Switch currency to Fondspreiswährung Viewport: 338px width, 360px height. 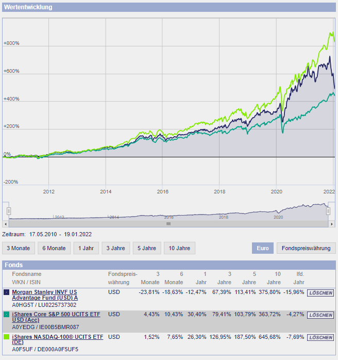tap(306, 248)
